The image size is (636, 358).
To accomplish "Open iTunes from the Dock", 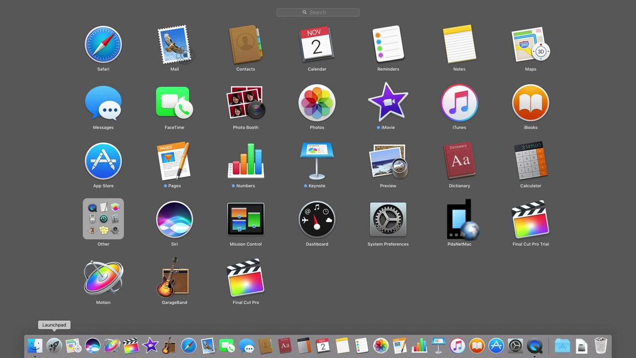I will tap(457, 345).
